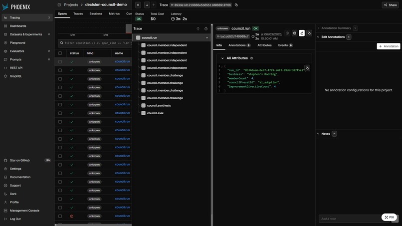Open the REST API code icon

(5, 68)
